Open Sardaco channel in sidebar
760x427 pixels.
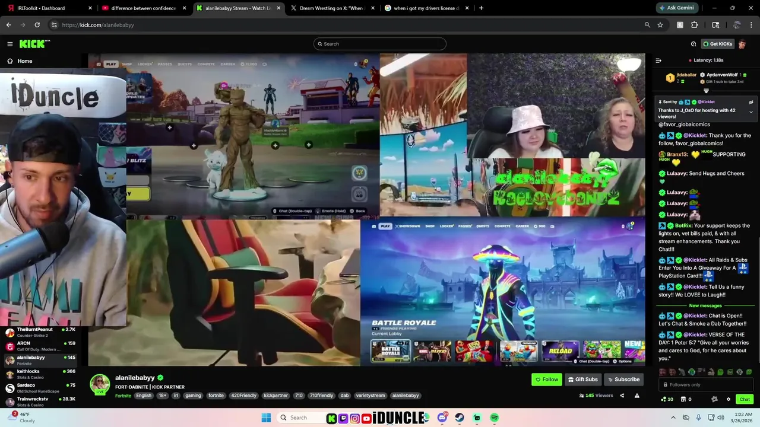pos(40,388)
